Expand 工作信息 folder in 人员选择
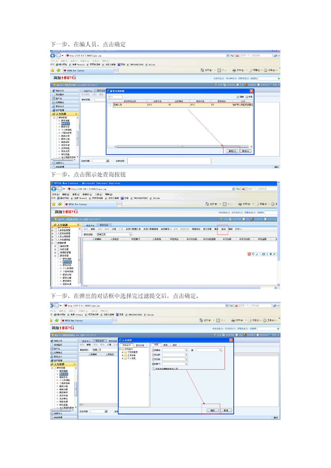Screen dimensions: 331x468 [122, 355]
